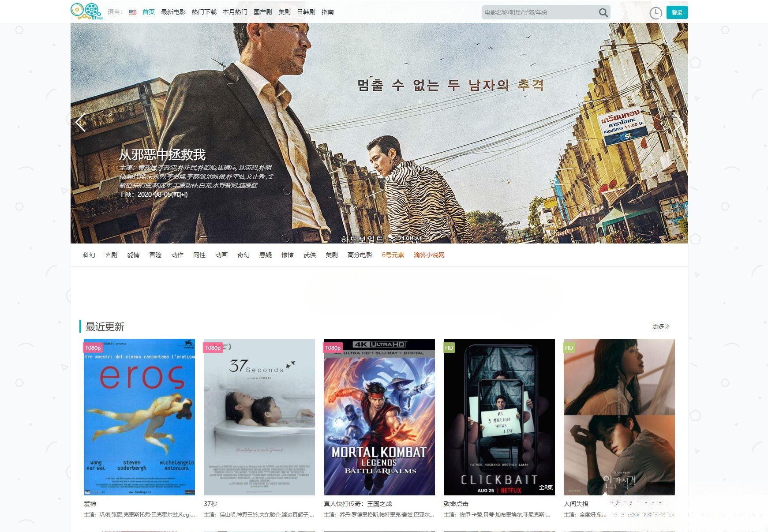Open the watch history clock icon

pyautogui.click(x=656, y=13)
